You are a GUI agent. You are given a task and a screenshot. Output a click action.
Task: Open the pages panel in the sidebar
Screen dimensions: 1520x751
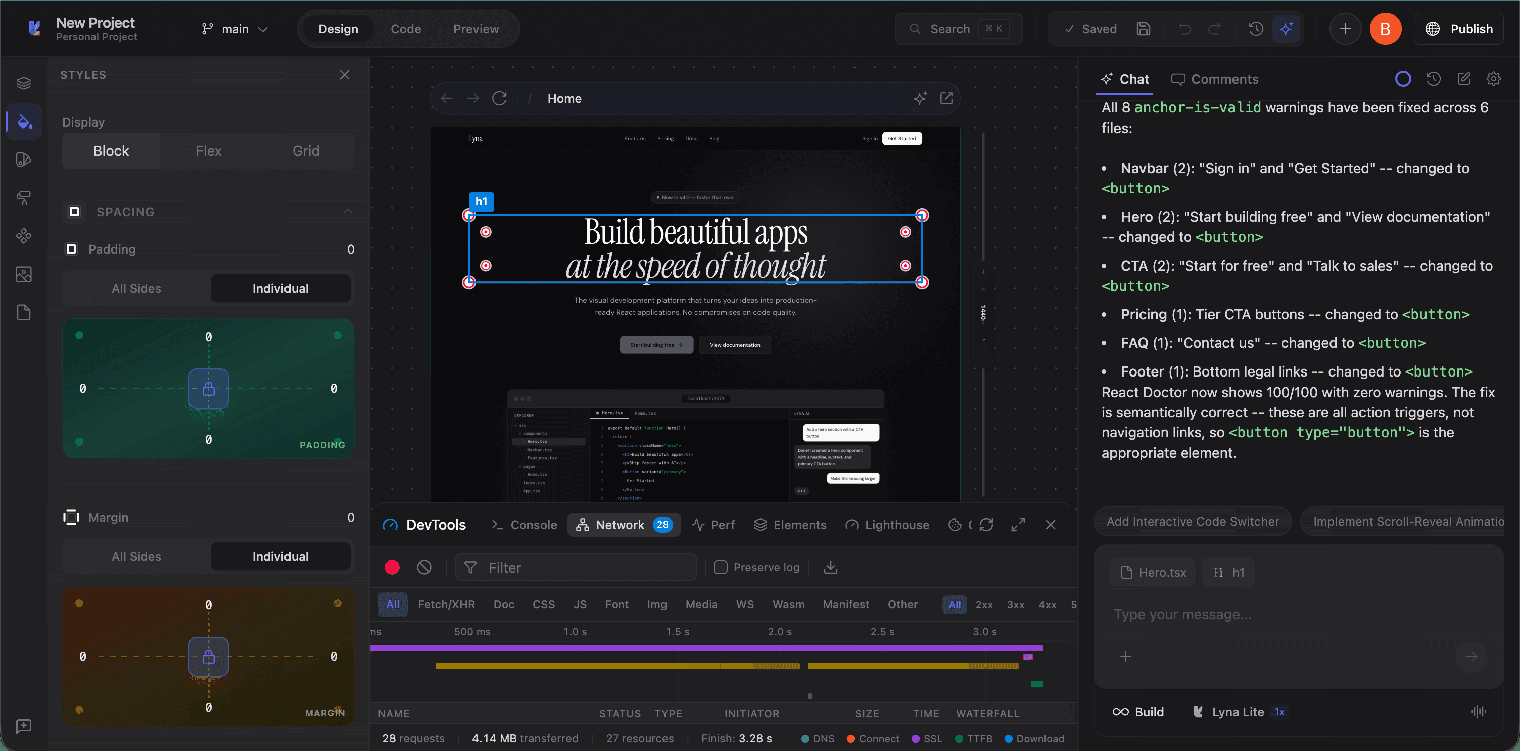tap(24, 312)
